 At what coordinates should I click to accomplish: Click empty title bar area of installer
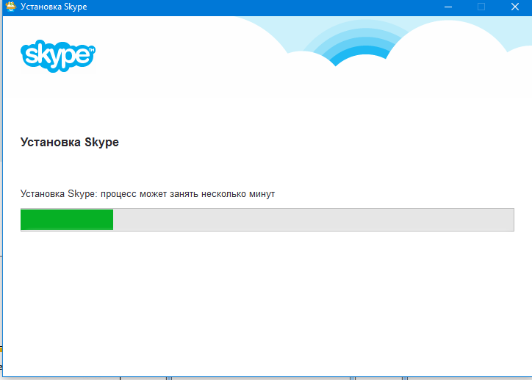click(x=257, y=7)
